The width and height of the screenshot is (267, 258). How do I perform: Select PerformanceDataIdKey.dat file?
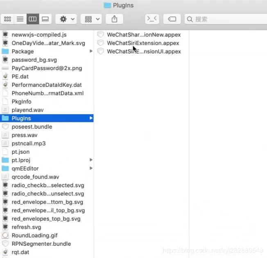[47, 85]
